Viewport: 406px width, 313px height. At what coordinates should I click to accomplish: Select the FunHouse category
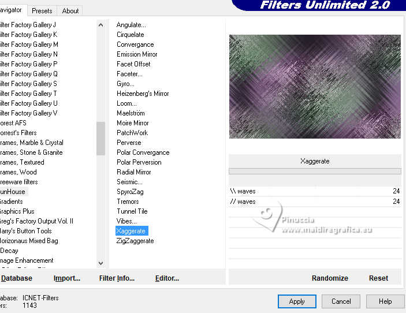point(13,192)
